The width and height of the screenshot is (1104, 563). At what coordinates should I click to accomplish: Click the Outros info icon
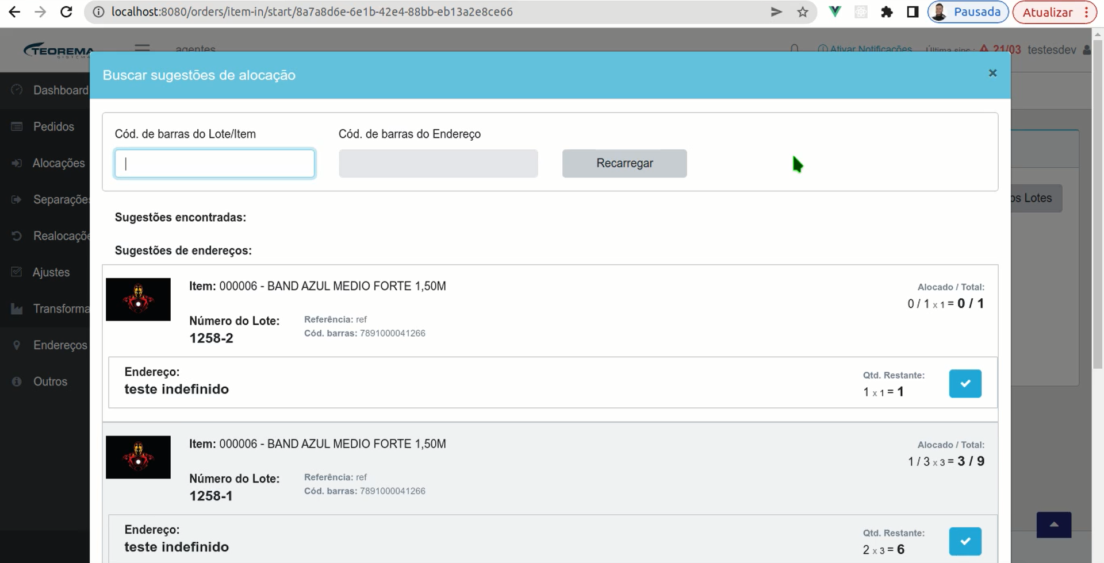click(17, 381)
